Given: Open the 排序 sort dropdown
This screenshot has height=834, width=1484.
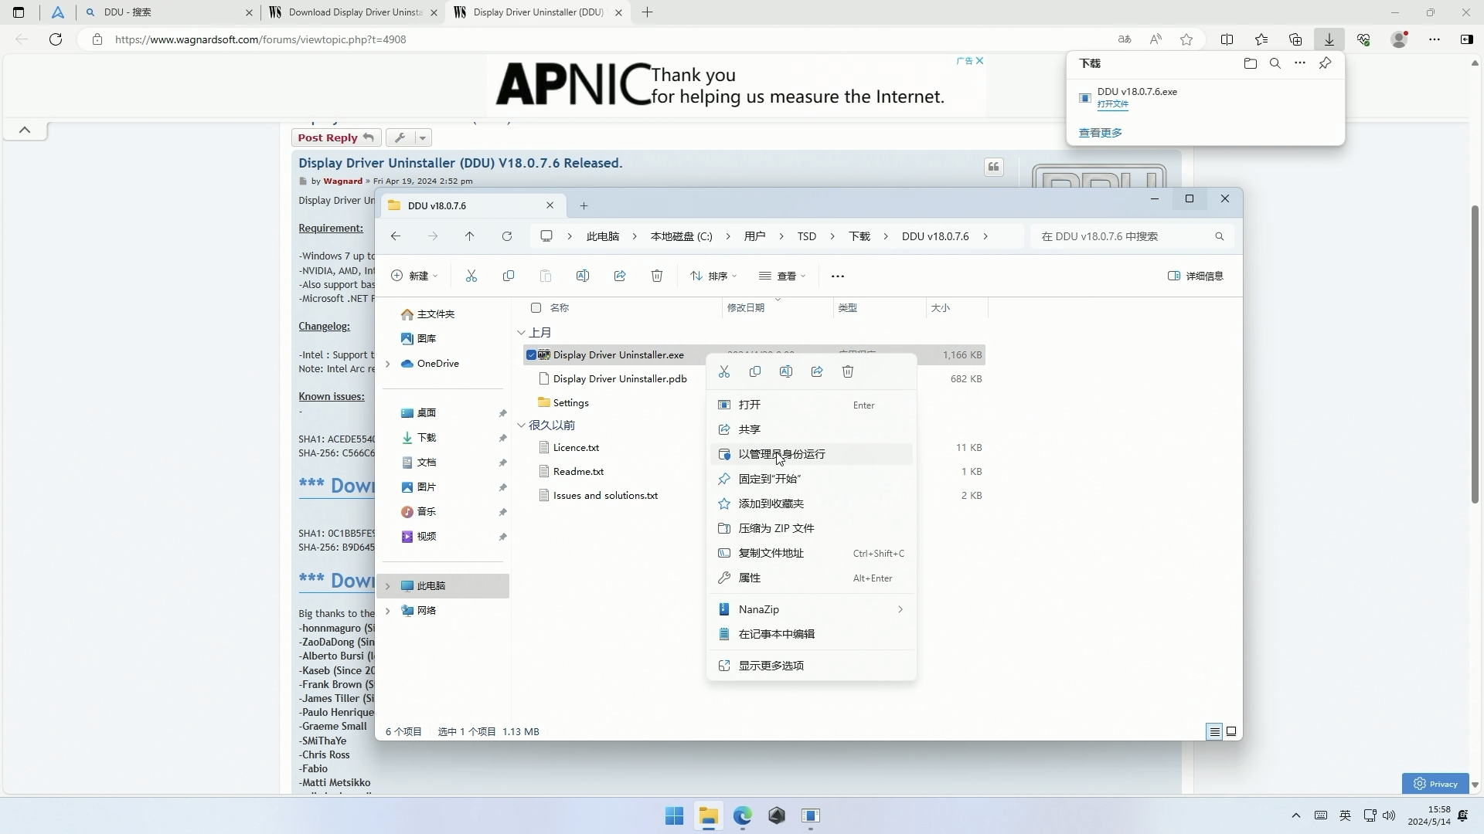Looking at the screenshot, I should [x=713, y=276].
